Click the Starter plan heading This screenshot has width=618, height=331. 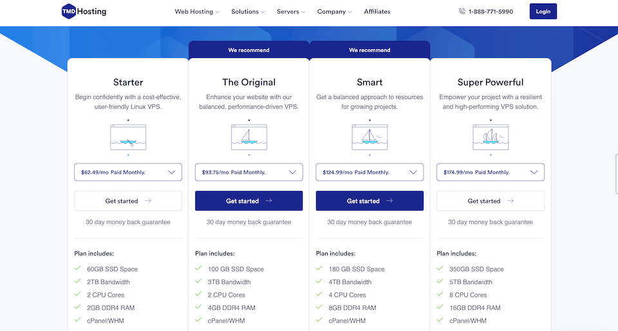128,82
